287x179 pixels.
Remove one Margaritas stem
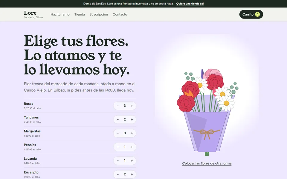tap(118, 133)
